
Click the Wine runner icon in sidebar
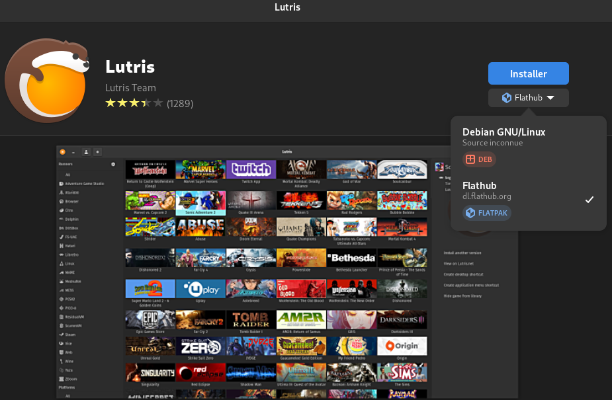pyautogui.click(x=62, y=362)
